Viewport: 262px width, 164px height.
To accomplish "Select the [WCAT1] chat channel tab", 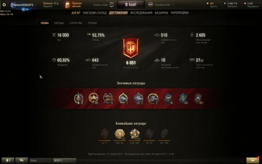I will click(65, 160).
